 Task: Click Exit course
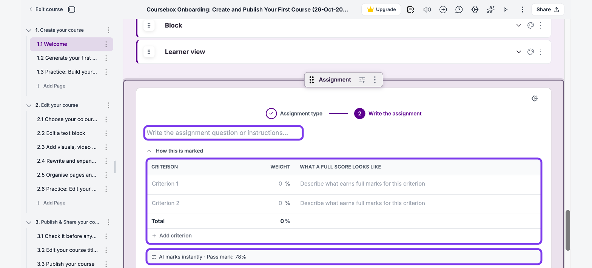click(46, 9)
